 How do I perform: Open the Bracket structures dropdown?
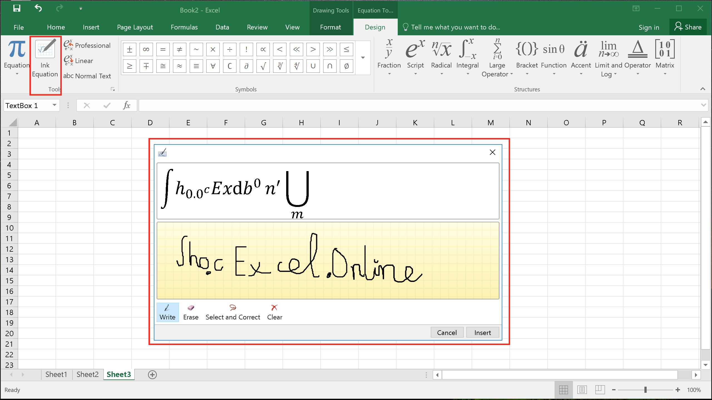click(527, 58)
